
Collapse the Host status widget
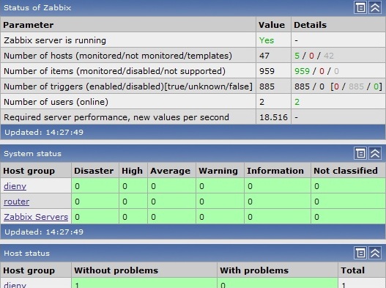(375, 253)
